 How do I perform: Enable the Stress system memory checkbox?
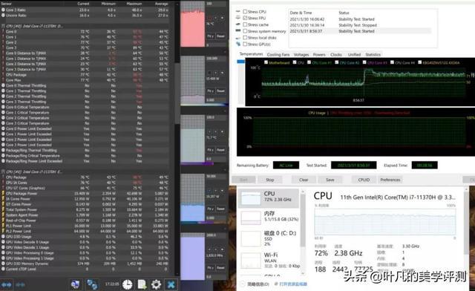(245, 31)
